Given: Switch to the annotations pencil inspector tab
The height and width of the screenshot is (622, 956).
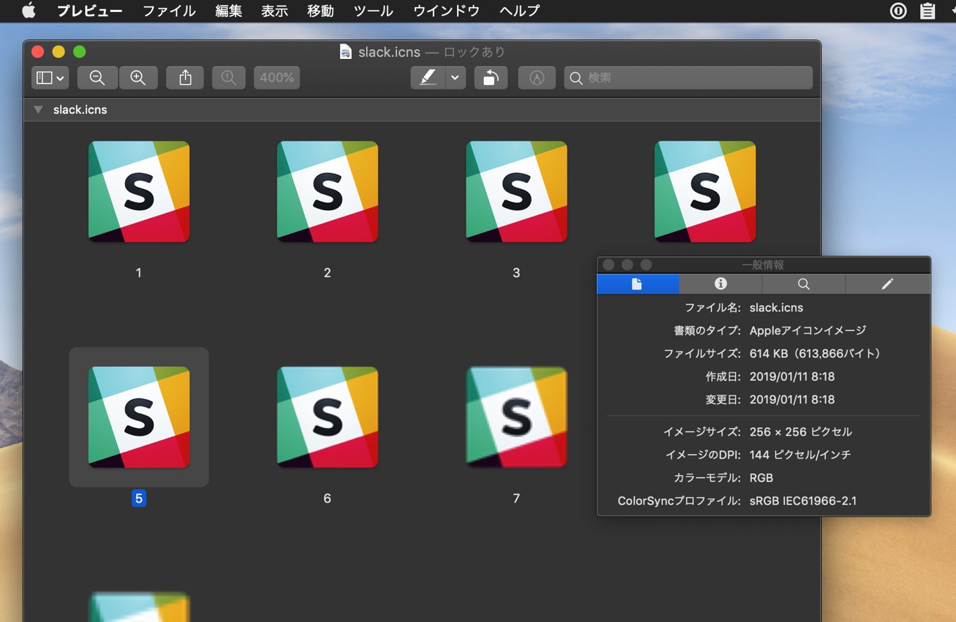Looking at the screenshot, I should coord(888,284).
